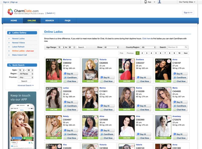Click Say Hi for Svetlana
Image resolution: width=202 pixels, height=149 pixels.
click(143, 77)
